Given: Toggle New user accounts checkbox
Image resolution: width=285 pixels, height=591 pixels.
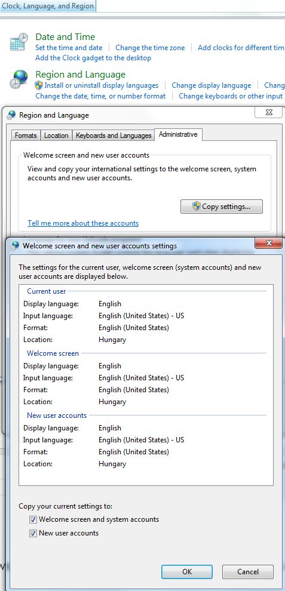Looking at the screenshot, I should point(33,533).
